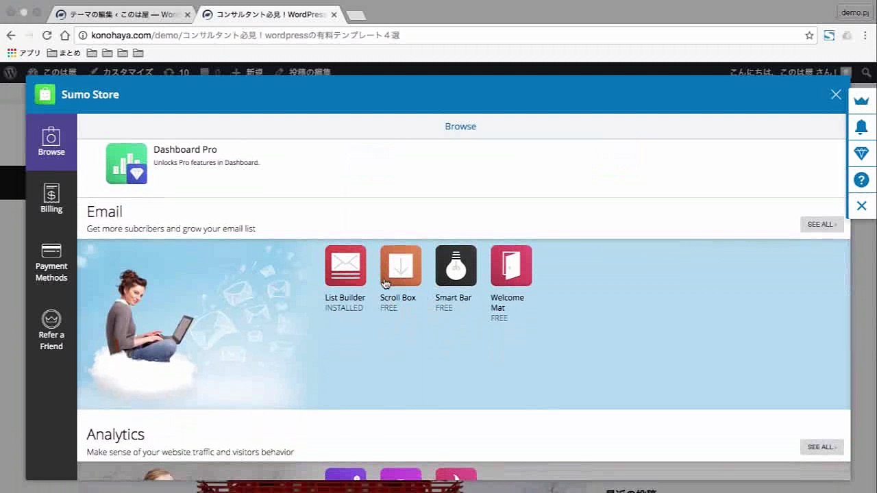Close the Sumo Store dialog

coord(836,94)
